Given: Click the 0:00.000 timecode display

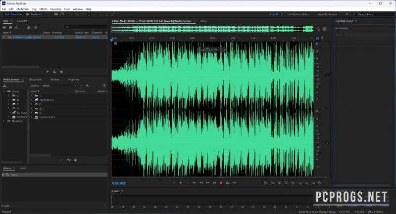Looking at the screenshot, I should (119, 183).
